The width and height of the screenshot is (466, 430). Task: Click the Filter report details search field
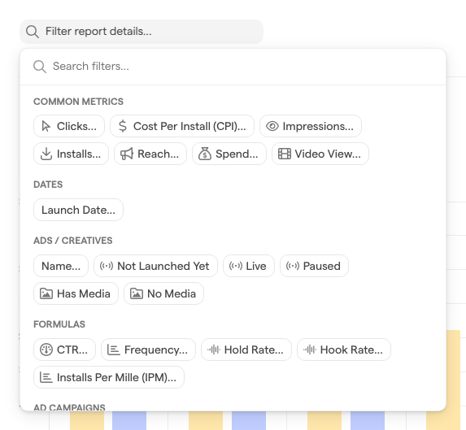pos(142,32)
